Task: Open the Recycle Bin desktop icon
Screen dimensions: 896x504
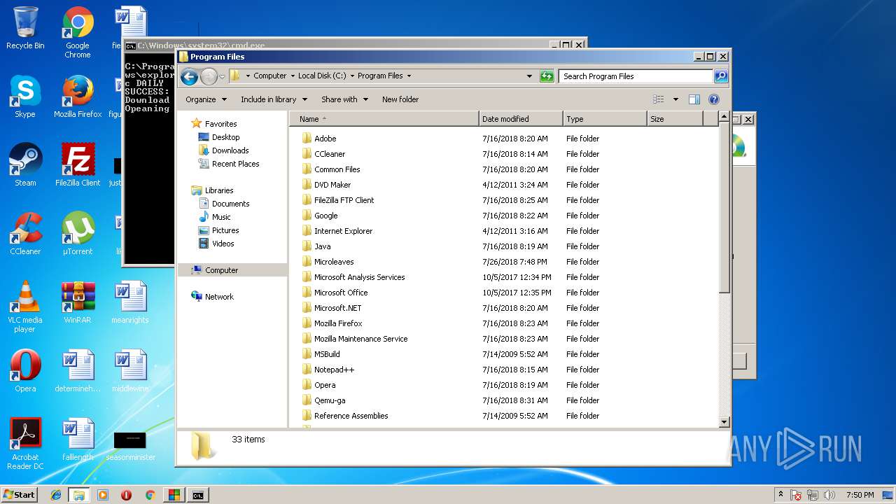Action: coord(25,28)
